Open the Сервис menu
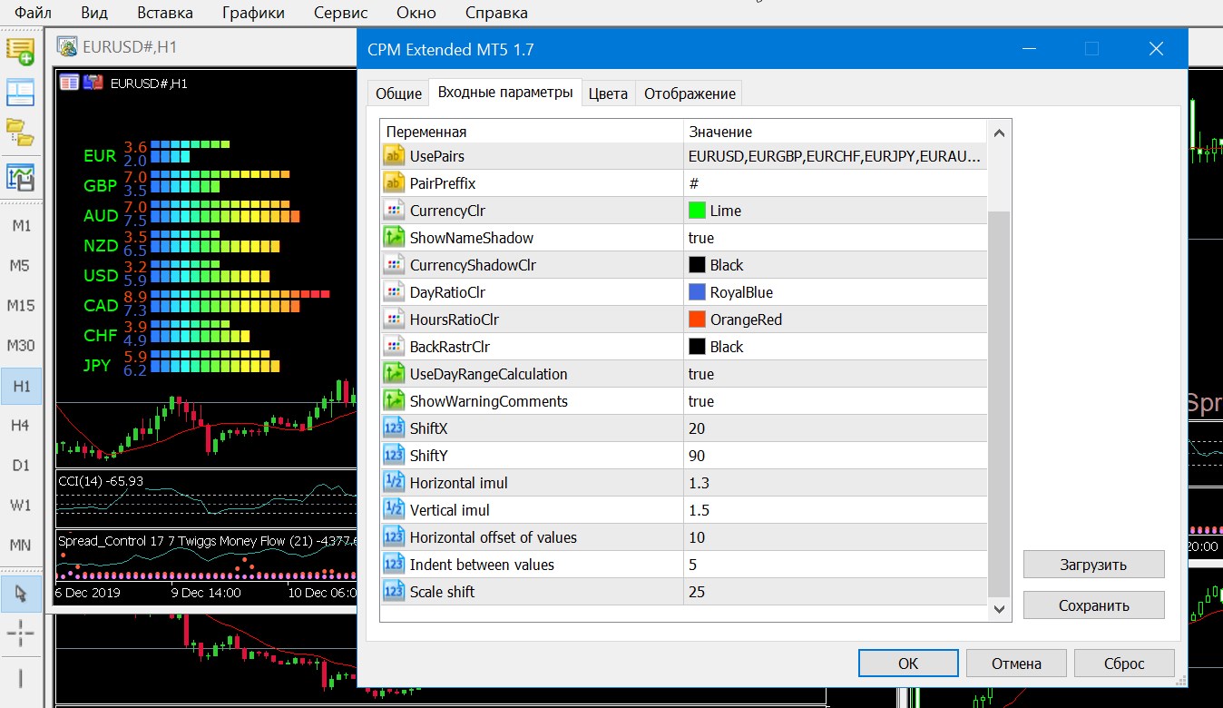The image size is (1223, 708). 341,13
